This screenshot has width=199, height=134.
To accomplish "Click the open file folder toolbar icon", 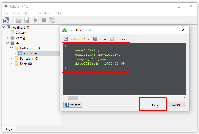I will pyautogui.click(x=19, y=20).
